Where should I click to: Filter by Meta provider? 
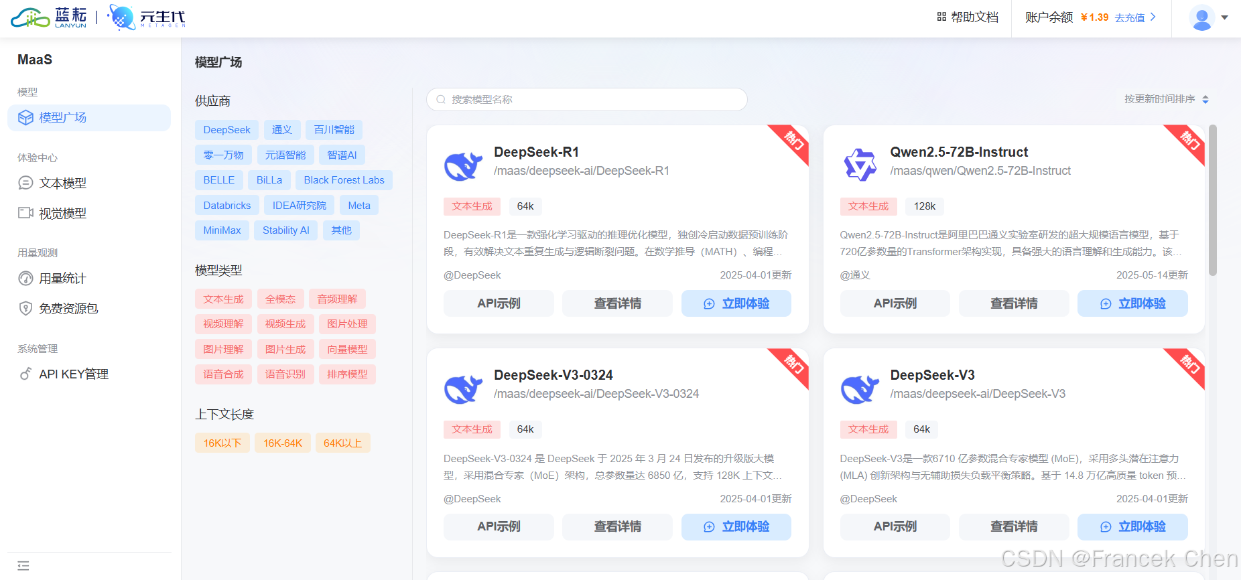pos(359,206)
